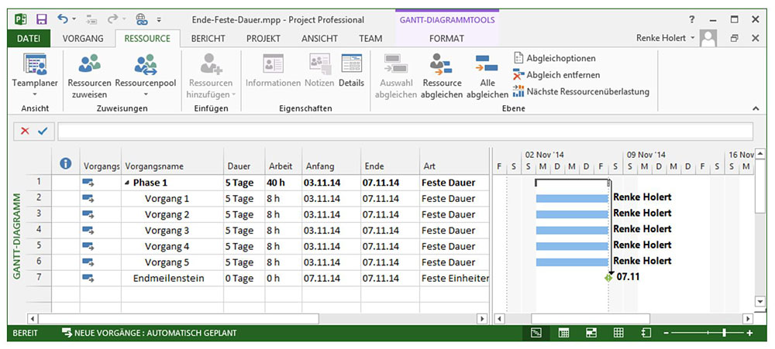Switch to the BERICHT tab
Viewport: 775px width, 349px height.
pyautogui.click(x=208, y=38)
